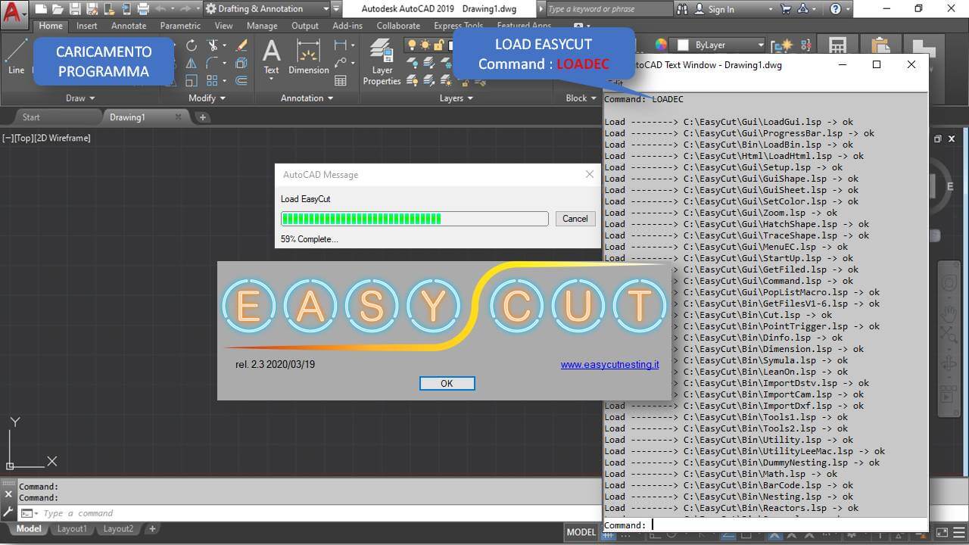The height and width of the screenshot is (545, 969).
Task: Click the Save As icon
Action: tap(91, 9)
